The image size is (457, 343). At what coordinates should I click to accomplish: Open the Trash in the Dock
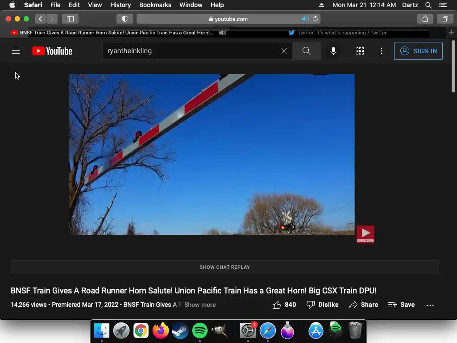[355, 330]
